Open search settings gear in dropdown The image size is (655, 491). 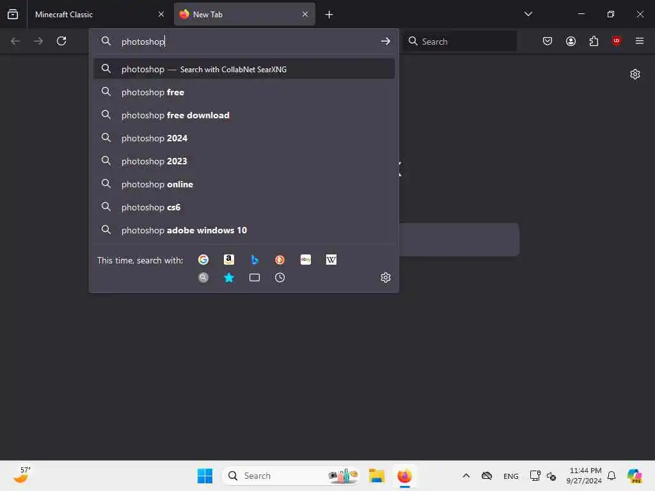(x=386, y=277)
